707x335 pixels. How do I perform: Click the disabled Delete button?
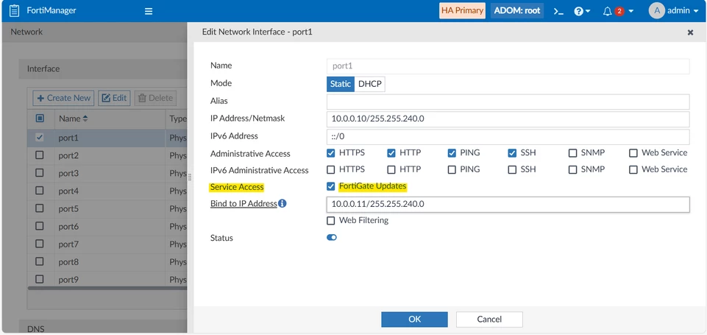click(x=155, y=98)
